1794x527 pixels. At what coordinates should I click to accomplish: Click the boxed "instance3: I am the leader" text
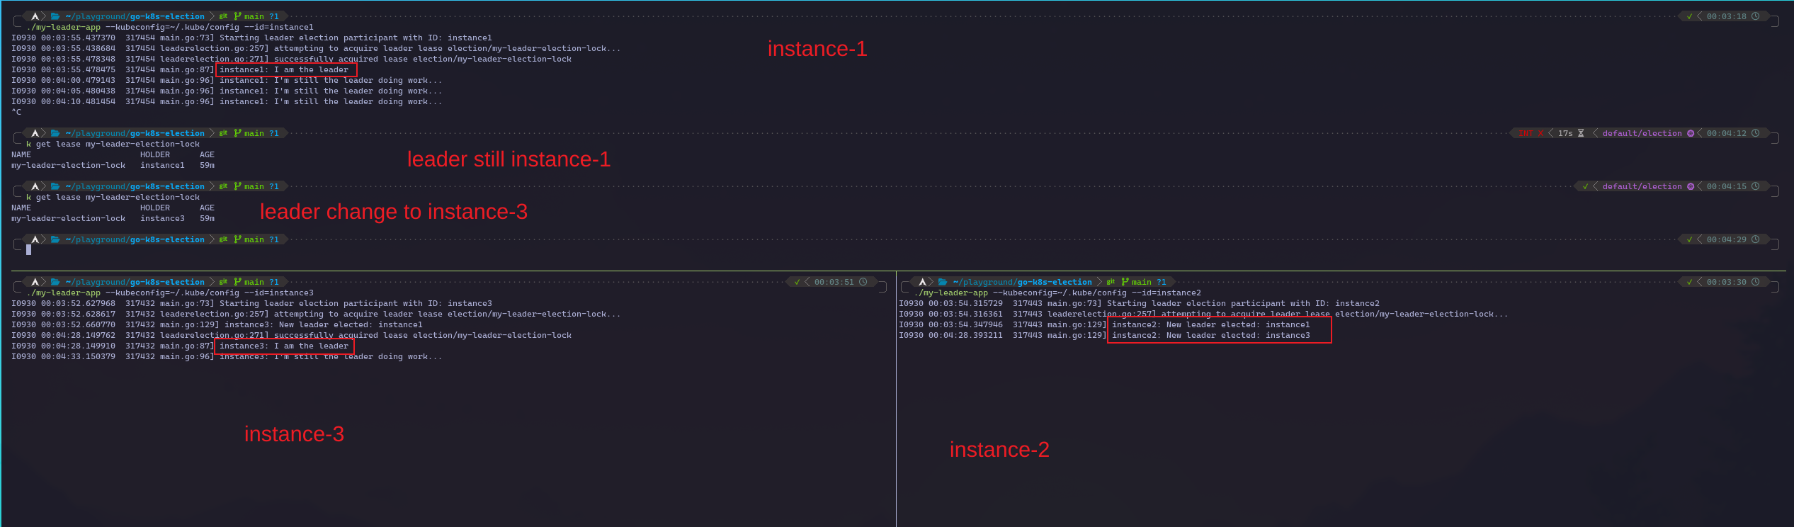(284, 346)
